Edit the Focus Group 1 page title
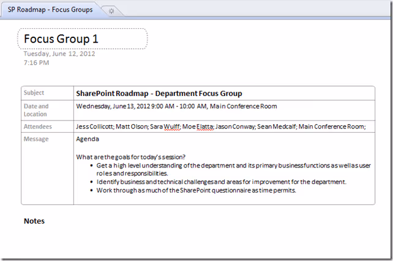Image resolution: width=393 pixels, height=261 pixels. pyautogui.click(x=83, y=39)
